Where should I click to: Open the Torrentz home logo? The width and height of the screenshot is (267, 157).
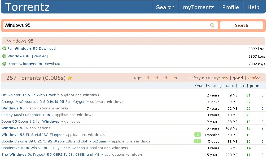coord(27,7)
